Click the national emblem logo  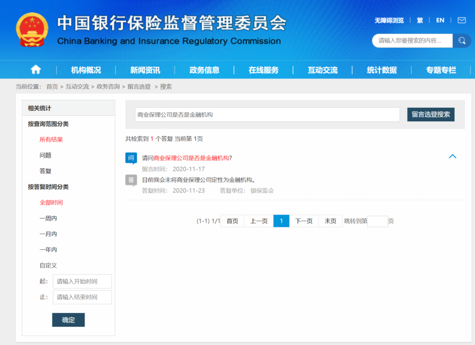pos(32,29)
